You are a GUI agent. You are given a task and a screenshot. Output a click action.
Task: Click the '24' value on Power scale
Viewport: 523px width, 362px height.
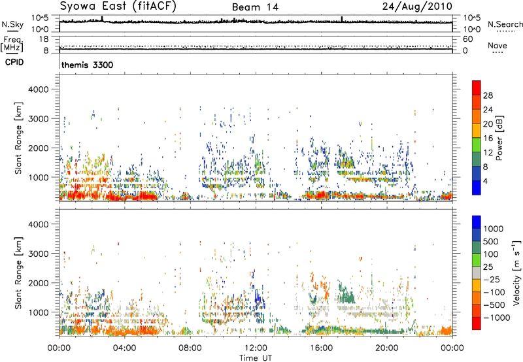point(488,110)
